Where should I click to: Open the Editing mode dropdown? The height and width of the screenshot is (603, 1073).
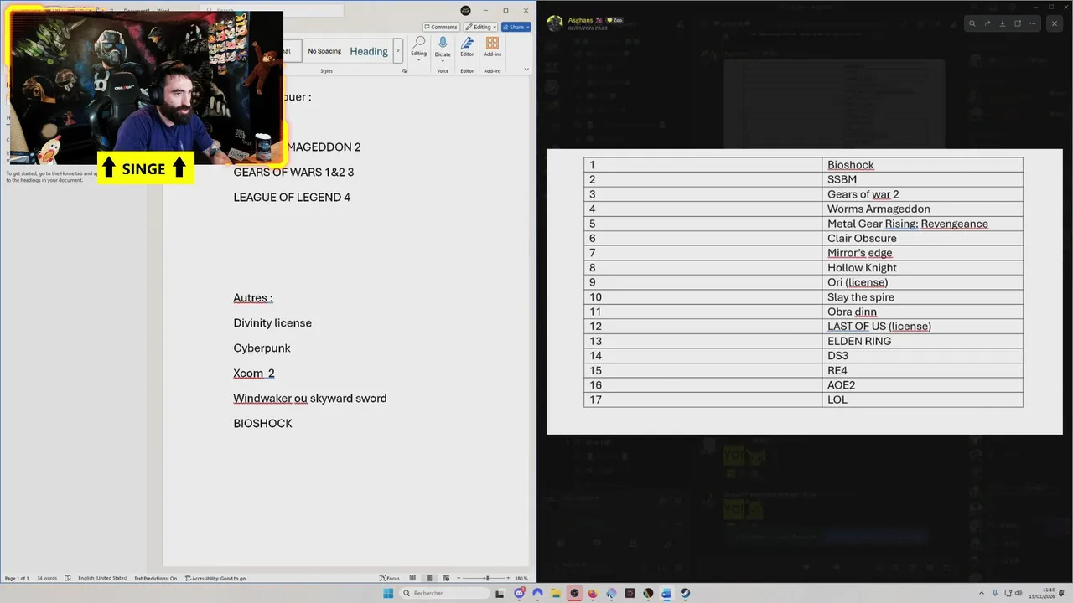[482, 27]
